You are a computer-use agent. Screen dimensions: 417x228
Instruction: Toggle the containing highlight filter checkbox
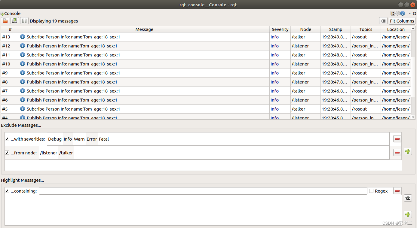pos(7,191)
